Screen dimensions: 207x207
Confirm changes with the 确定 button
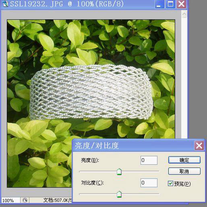click(x=184, y=160)
